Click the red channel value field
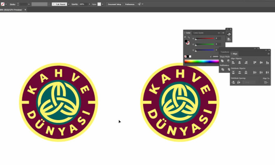The image size is (275, 165). pyautogui.click(x=218, y=38)
